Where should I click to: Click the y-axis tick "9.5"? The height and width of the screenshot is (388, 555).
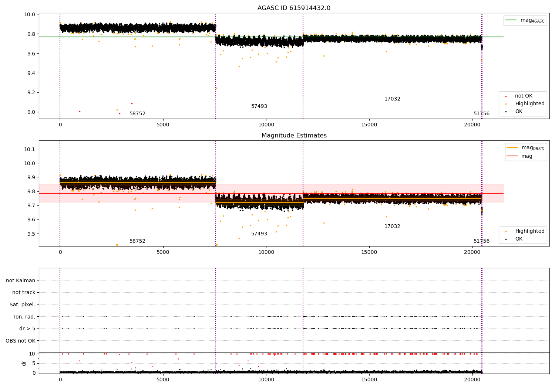click(32, 234)
